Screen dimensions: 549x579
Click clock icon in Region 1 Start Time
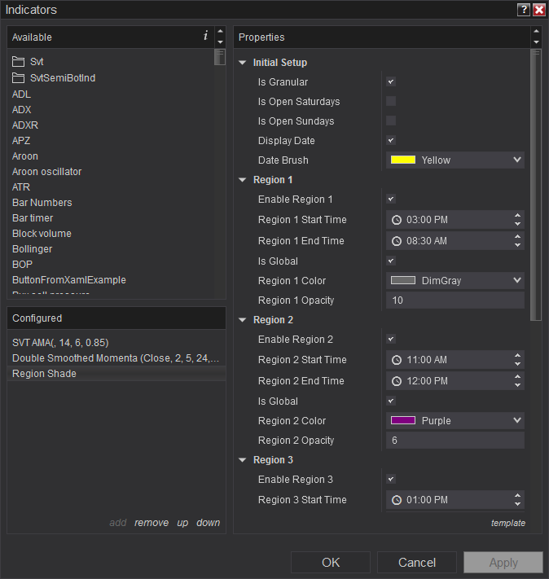(x=397, y=220)
